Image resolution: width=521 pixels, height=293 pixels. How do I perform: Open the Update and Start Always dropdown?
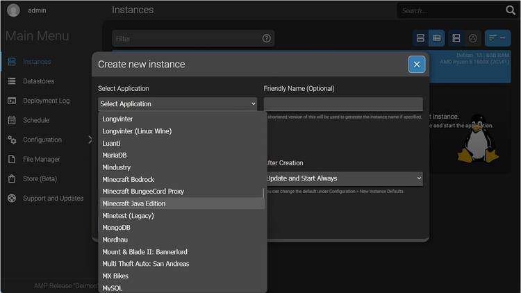[x=345, y=178]
